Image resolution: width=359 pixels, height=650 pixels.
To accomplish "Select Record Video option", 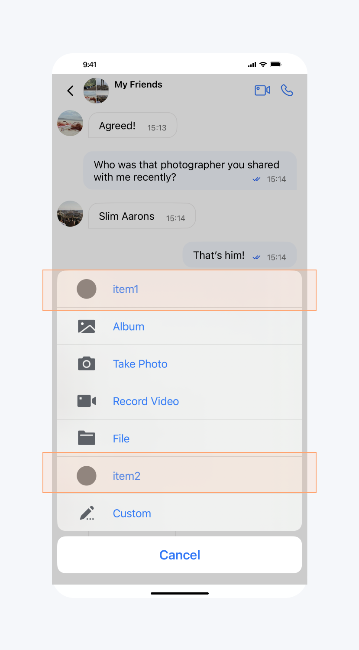I will (146, 401).
